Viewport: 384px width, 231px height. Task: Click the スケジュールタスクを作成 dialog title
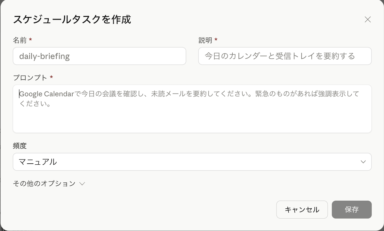pyautogui.click(x=72, y=19)
